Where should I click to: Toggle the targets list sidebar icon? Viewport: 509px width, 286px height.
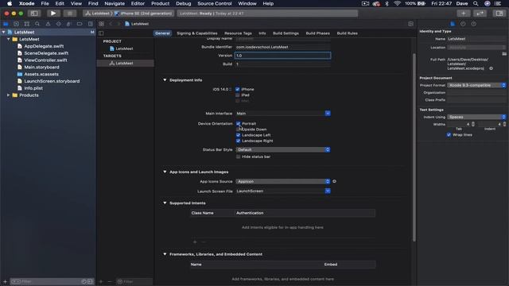(x=101, y=33)
